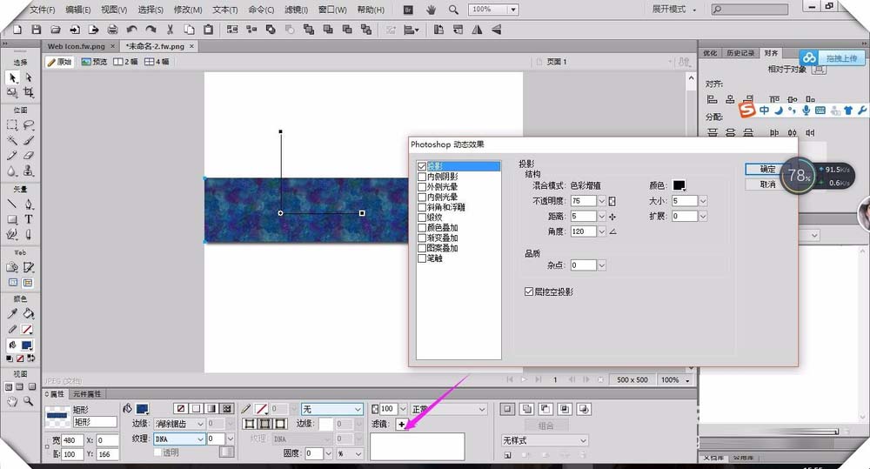
Task: Click the 确定 button in the dialog
Action: (x=767, y=170)
